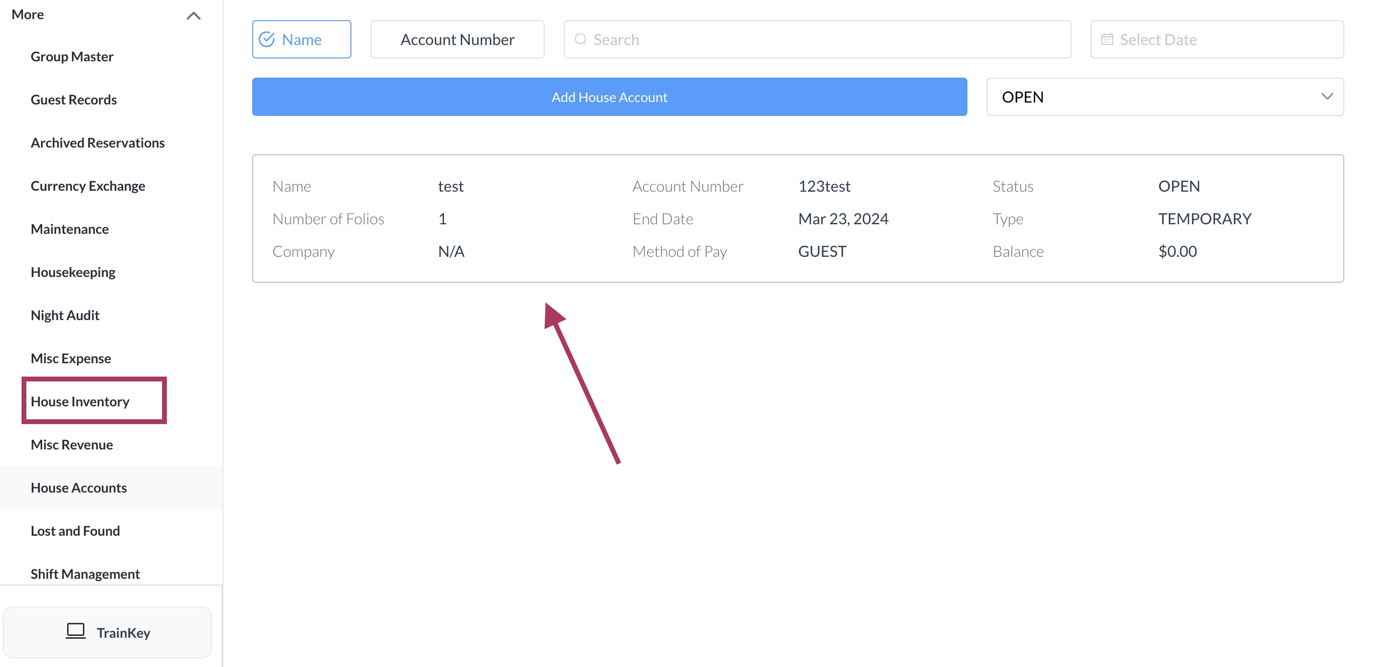Image resolution: width=1373 pixels, height=667 pixels.
Task: Click the TrainKey laptop icon
Action: [75, 632]
